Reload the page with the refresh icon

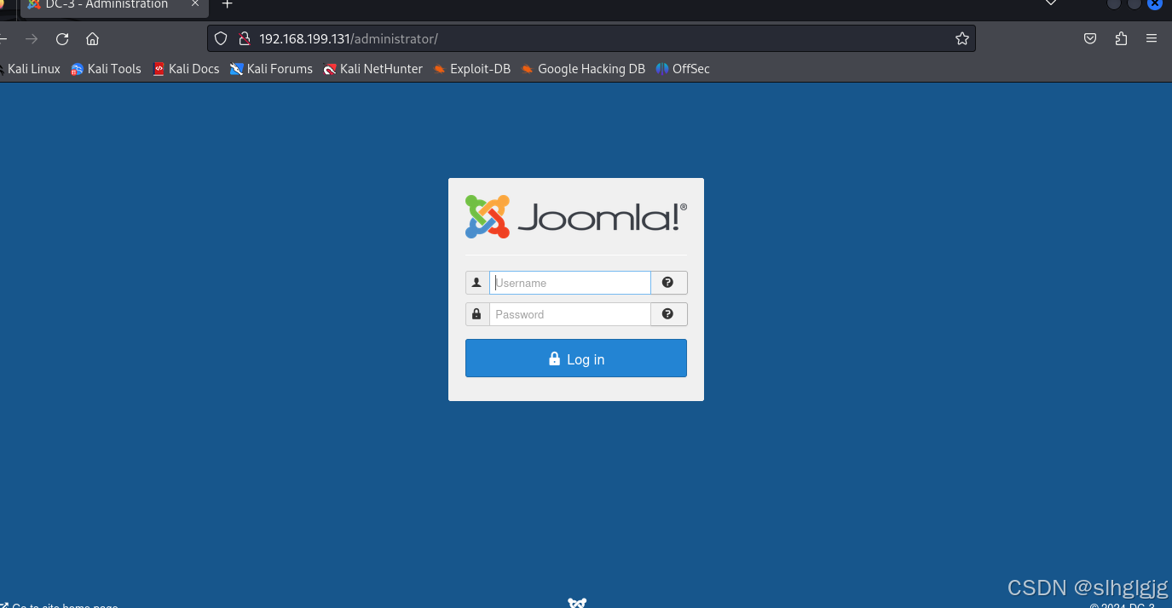pos(62,38)
